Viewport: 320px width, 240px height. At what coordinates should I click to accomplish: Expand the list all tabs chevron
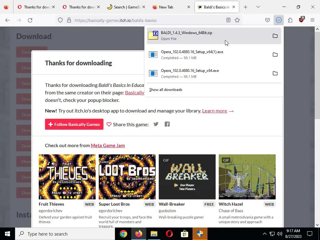click(258, 7)
